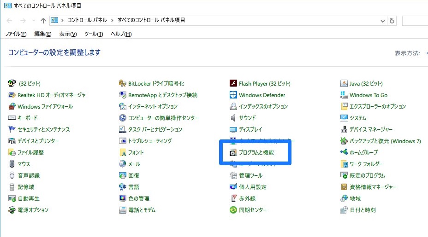Open the Windows Defender shield icon

pyautogui.click(x=233, y=95)
